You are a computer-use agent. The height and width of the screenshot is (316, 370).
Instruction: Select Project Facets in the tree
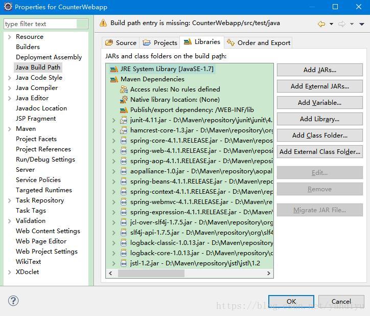36,139
